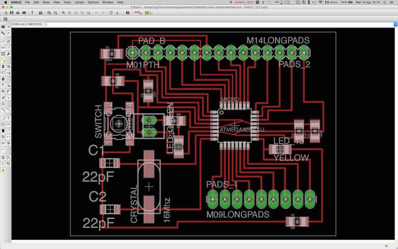Select the Polygon tool

tap(8, 131)
